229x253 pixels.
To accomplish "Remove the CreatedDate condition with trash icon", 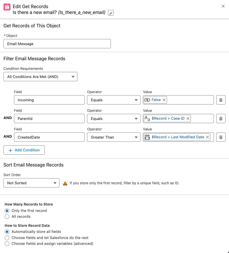I will point(221,137).
